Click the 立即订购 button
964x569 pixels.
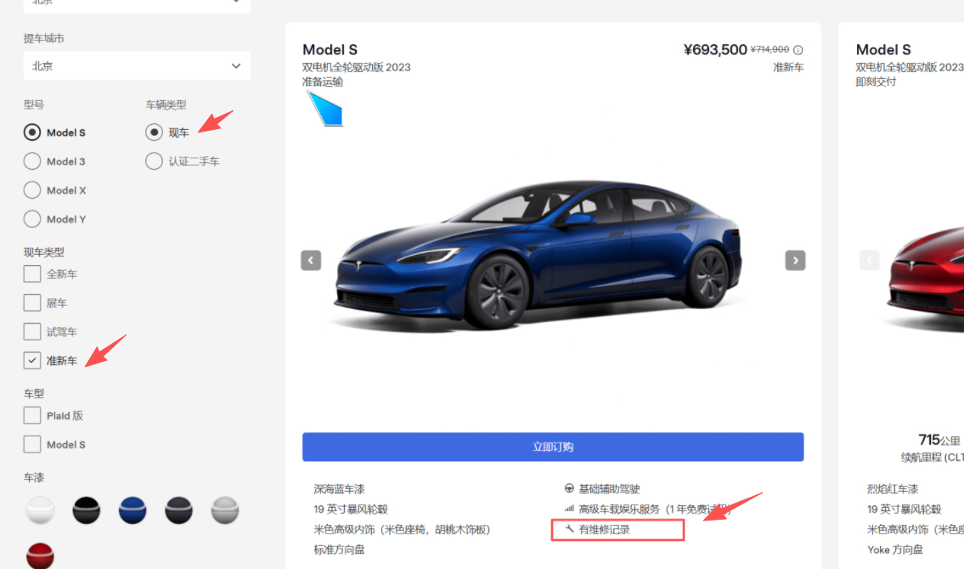pos(553,447)
